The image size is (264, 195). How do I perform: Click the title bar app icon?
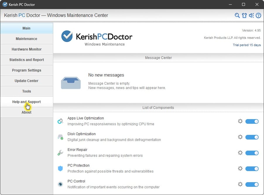5,4
